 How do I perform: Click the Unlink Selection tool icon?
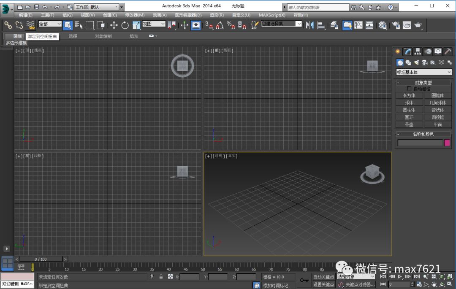tap(19, 25)
